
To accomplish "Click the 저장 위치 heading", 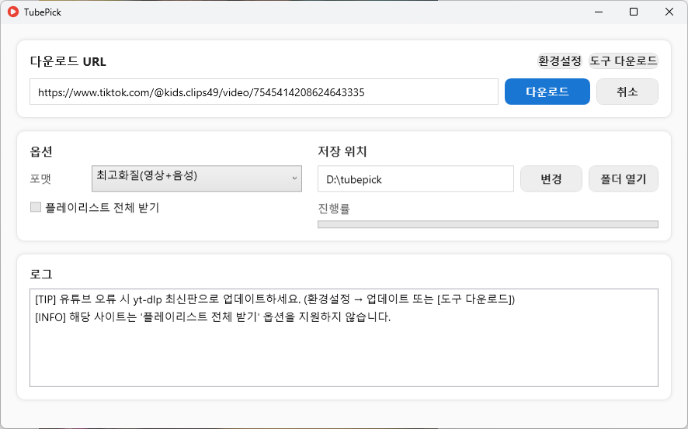I will point(342,151).
